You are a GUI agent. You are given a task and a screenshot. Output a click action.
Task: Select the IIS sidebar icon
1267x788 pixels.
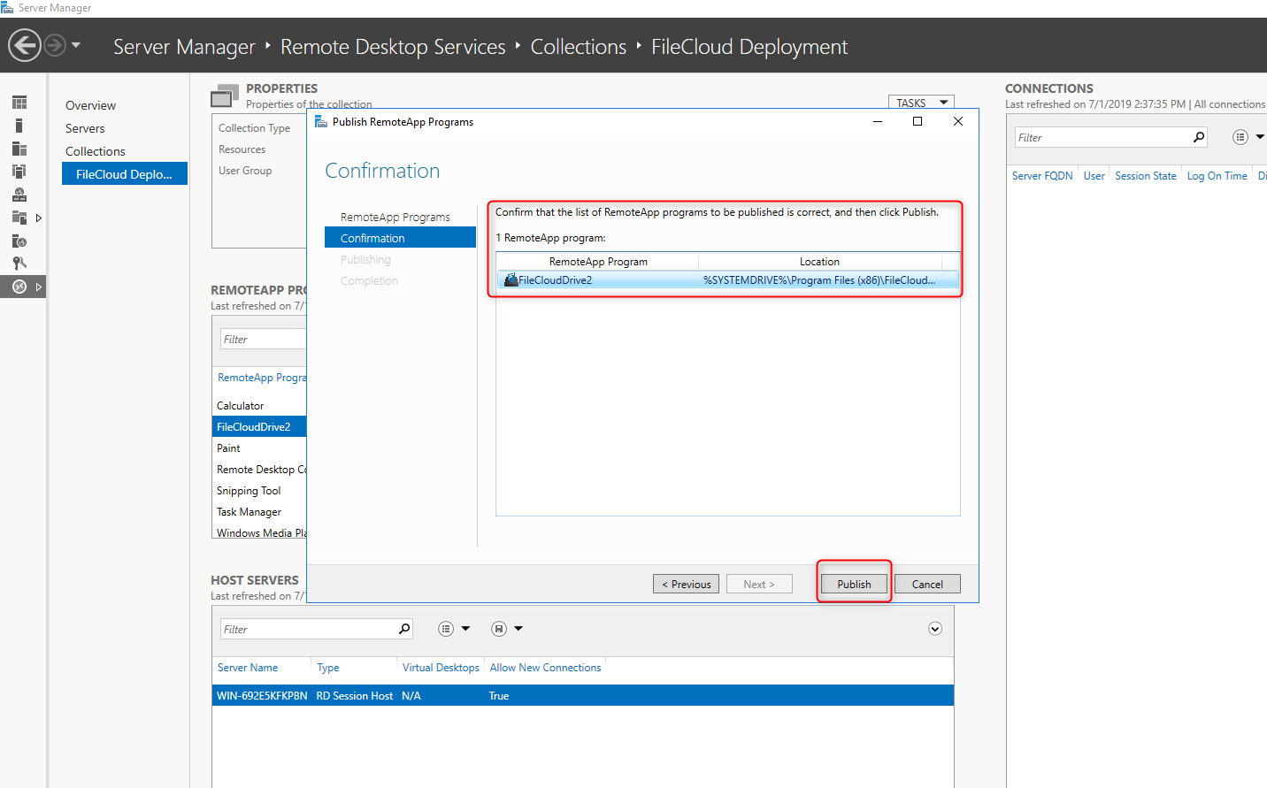point(19,241)
